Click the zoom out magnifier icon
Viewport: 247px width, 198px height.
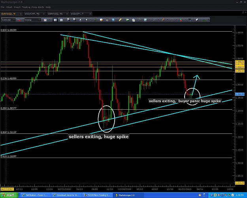pyautogui.click(x=74, y=20)
